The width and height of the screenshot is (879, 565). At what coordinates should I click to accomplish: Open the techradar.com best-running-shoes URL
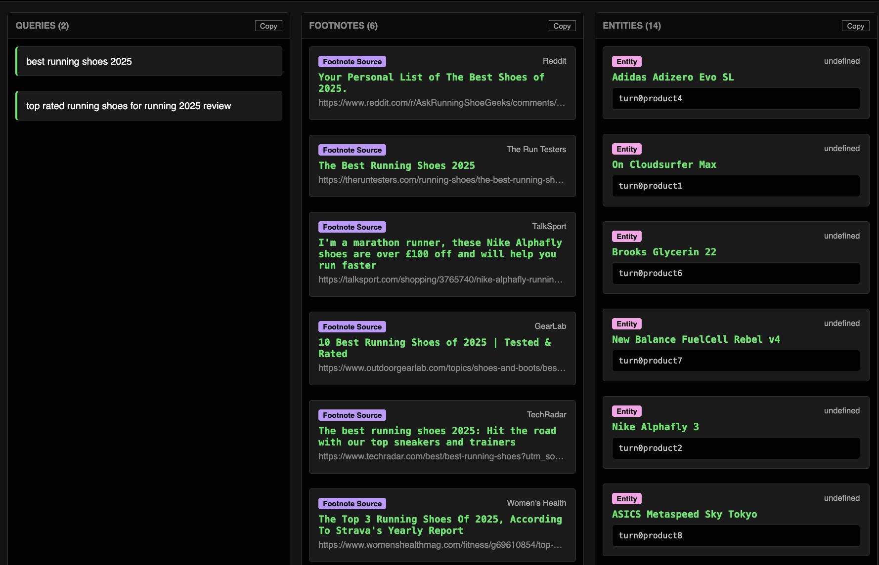point(441,456)
